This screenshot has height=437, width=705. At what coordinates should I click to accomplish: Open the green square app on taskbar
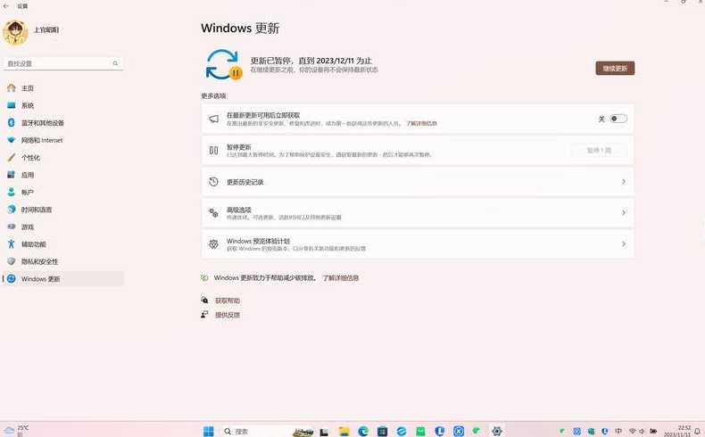[x=420, y=431]
